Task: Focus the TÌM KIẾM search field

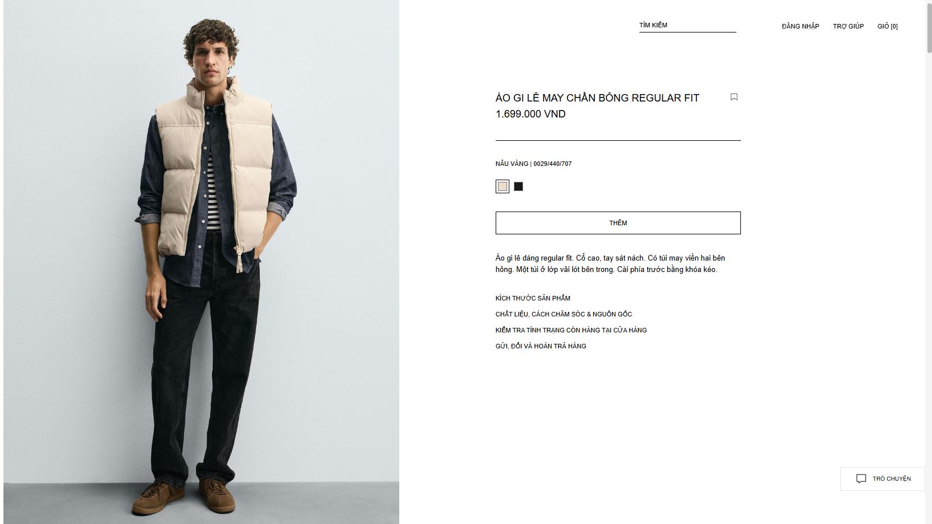Action: pyautogui.click(x=687, y=26)
